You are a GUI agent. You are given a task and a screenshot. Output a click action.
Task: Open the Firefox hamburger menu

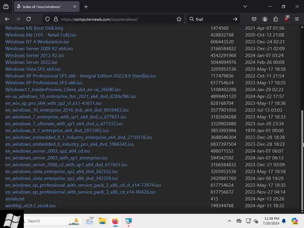point(297,19)
